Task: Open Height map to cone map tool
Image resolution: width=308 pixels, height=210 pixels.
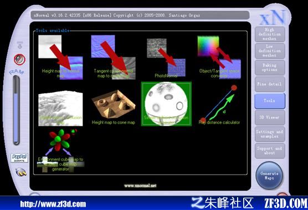Action: click(x=114, y=107)
